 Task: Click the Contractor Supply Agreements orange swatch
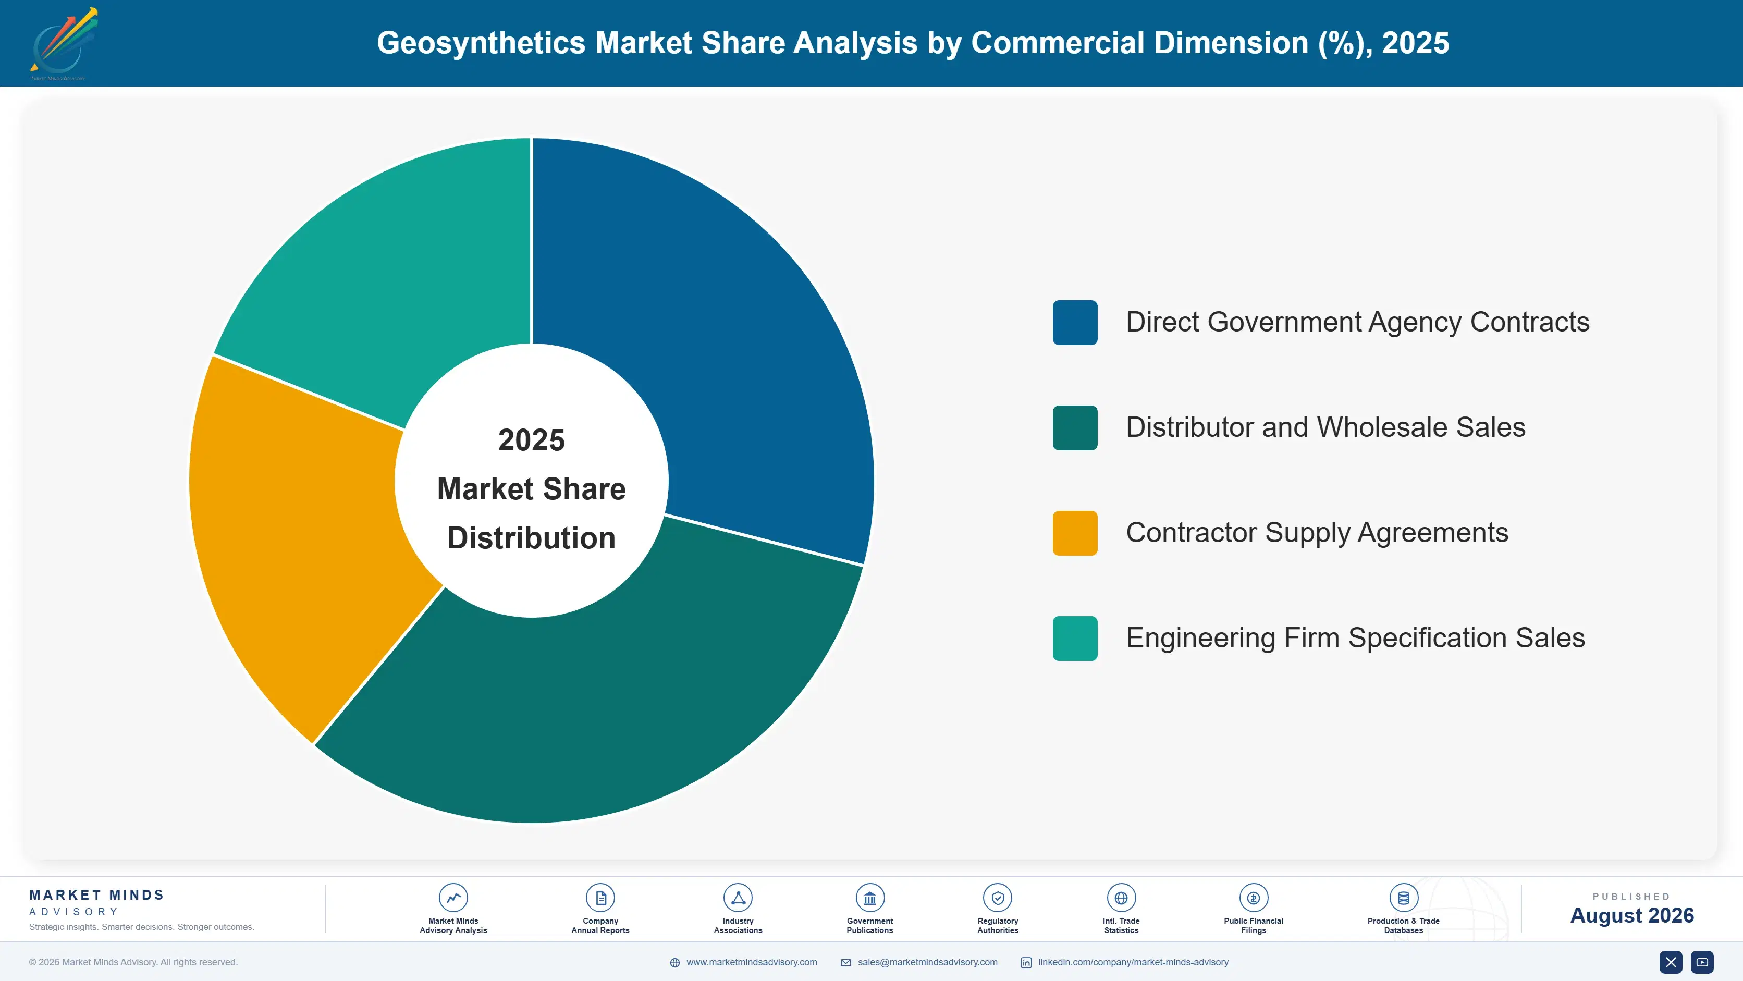tap(1074, 533)
